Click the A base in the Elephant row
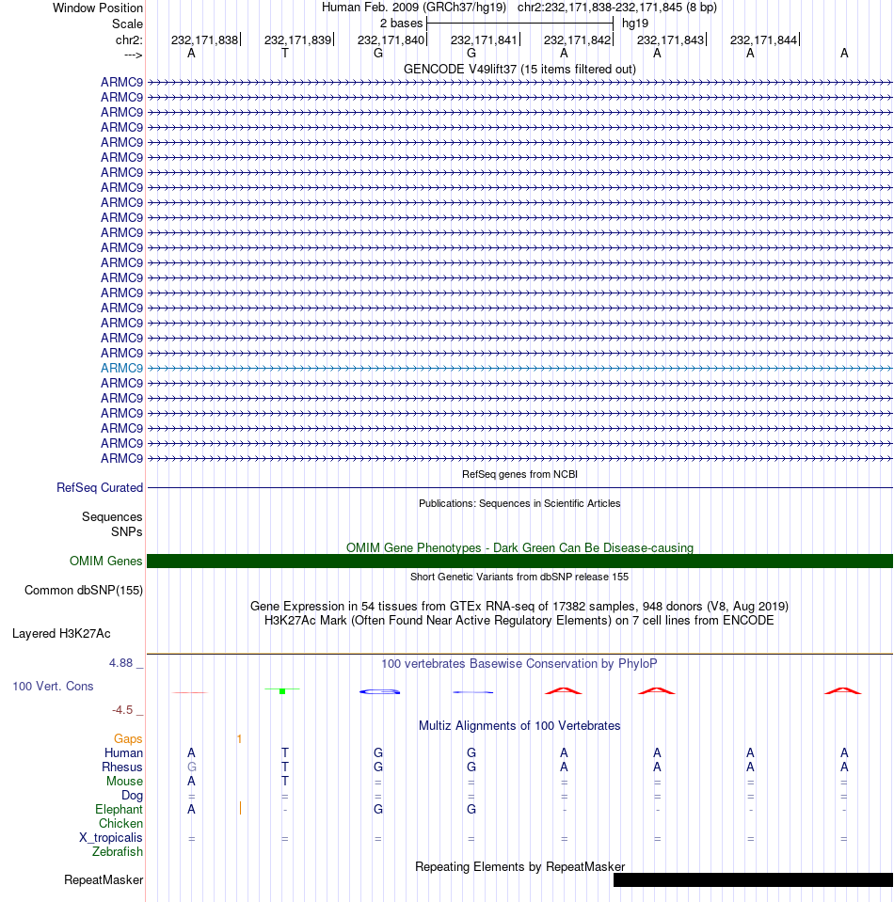 click(192, 810)
